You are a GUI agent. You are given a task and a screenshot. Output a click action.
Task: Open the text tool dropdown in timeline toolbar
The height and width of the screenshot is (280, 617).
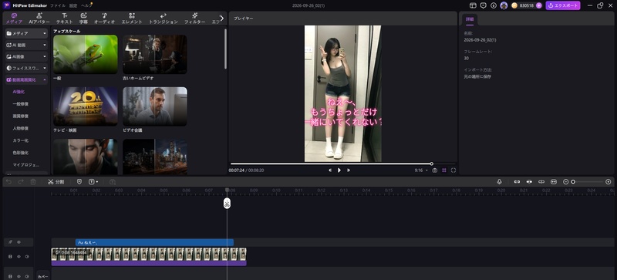click(93, 181)
